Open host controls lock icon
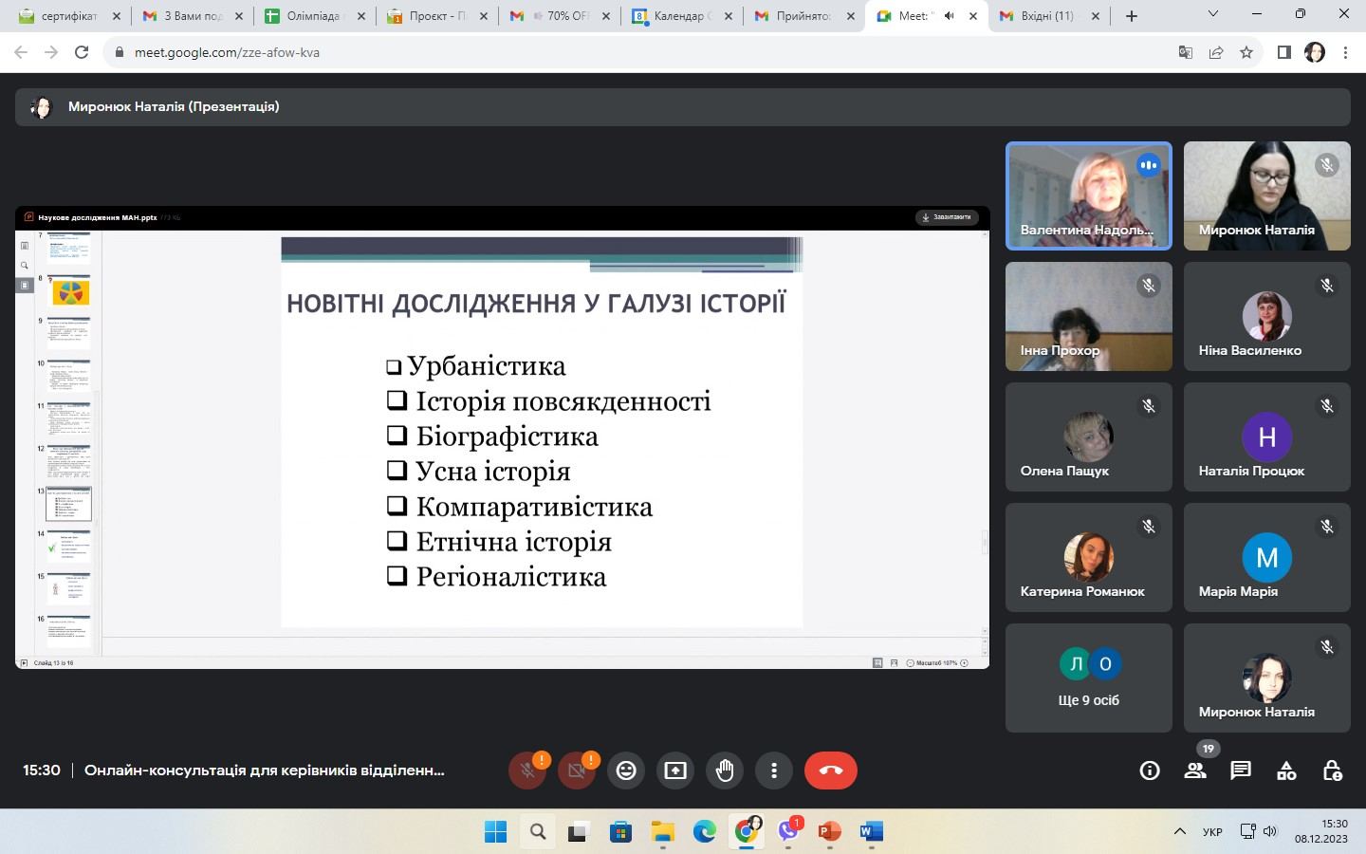Image resolution: width=1366 pixels, height=854 pixels. (x=1332, y=770)
